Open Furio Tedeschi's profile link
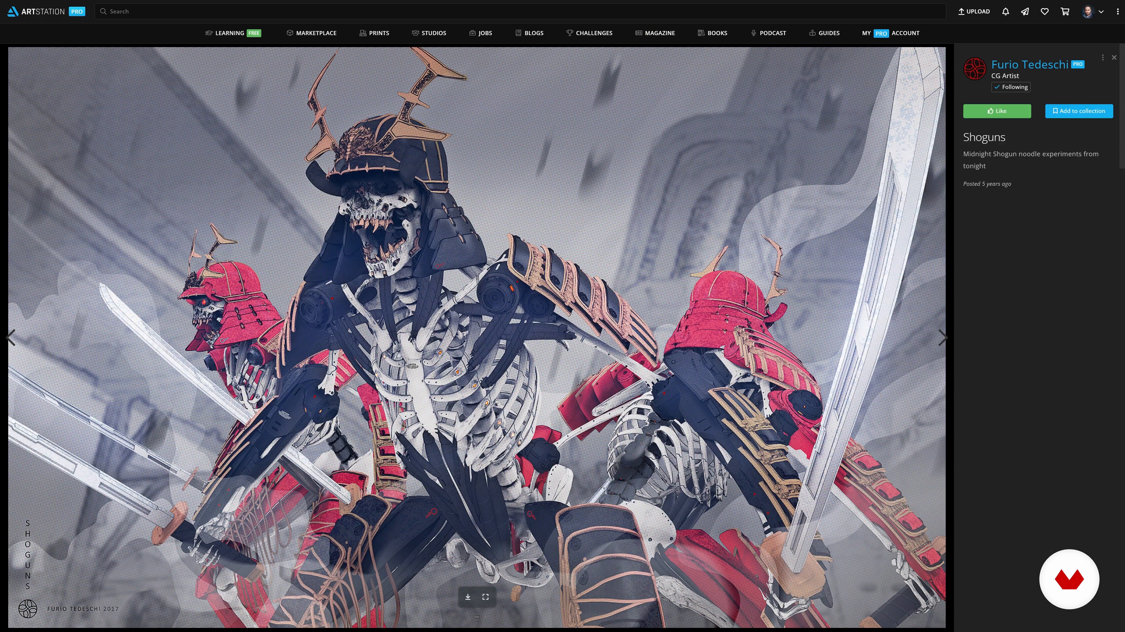 point(1030,65)
